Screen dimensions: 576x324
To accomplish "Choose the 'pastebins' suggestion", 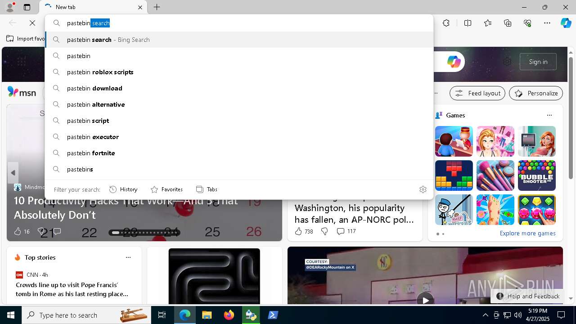I will pos(239,169).
